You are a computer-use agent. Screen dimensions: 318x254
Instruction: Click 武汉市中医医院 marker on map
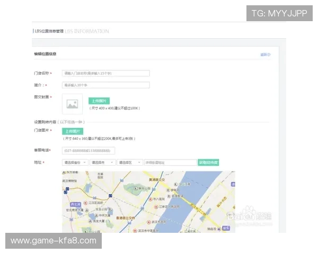(x=135, y=231)
